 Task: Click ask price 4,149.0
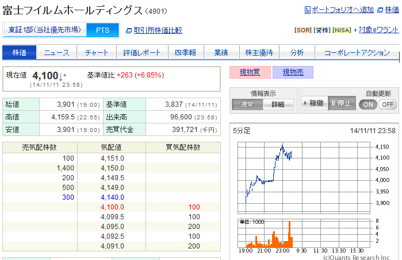[x=112, y=188]
